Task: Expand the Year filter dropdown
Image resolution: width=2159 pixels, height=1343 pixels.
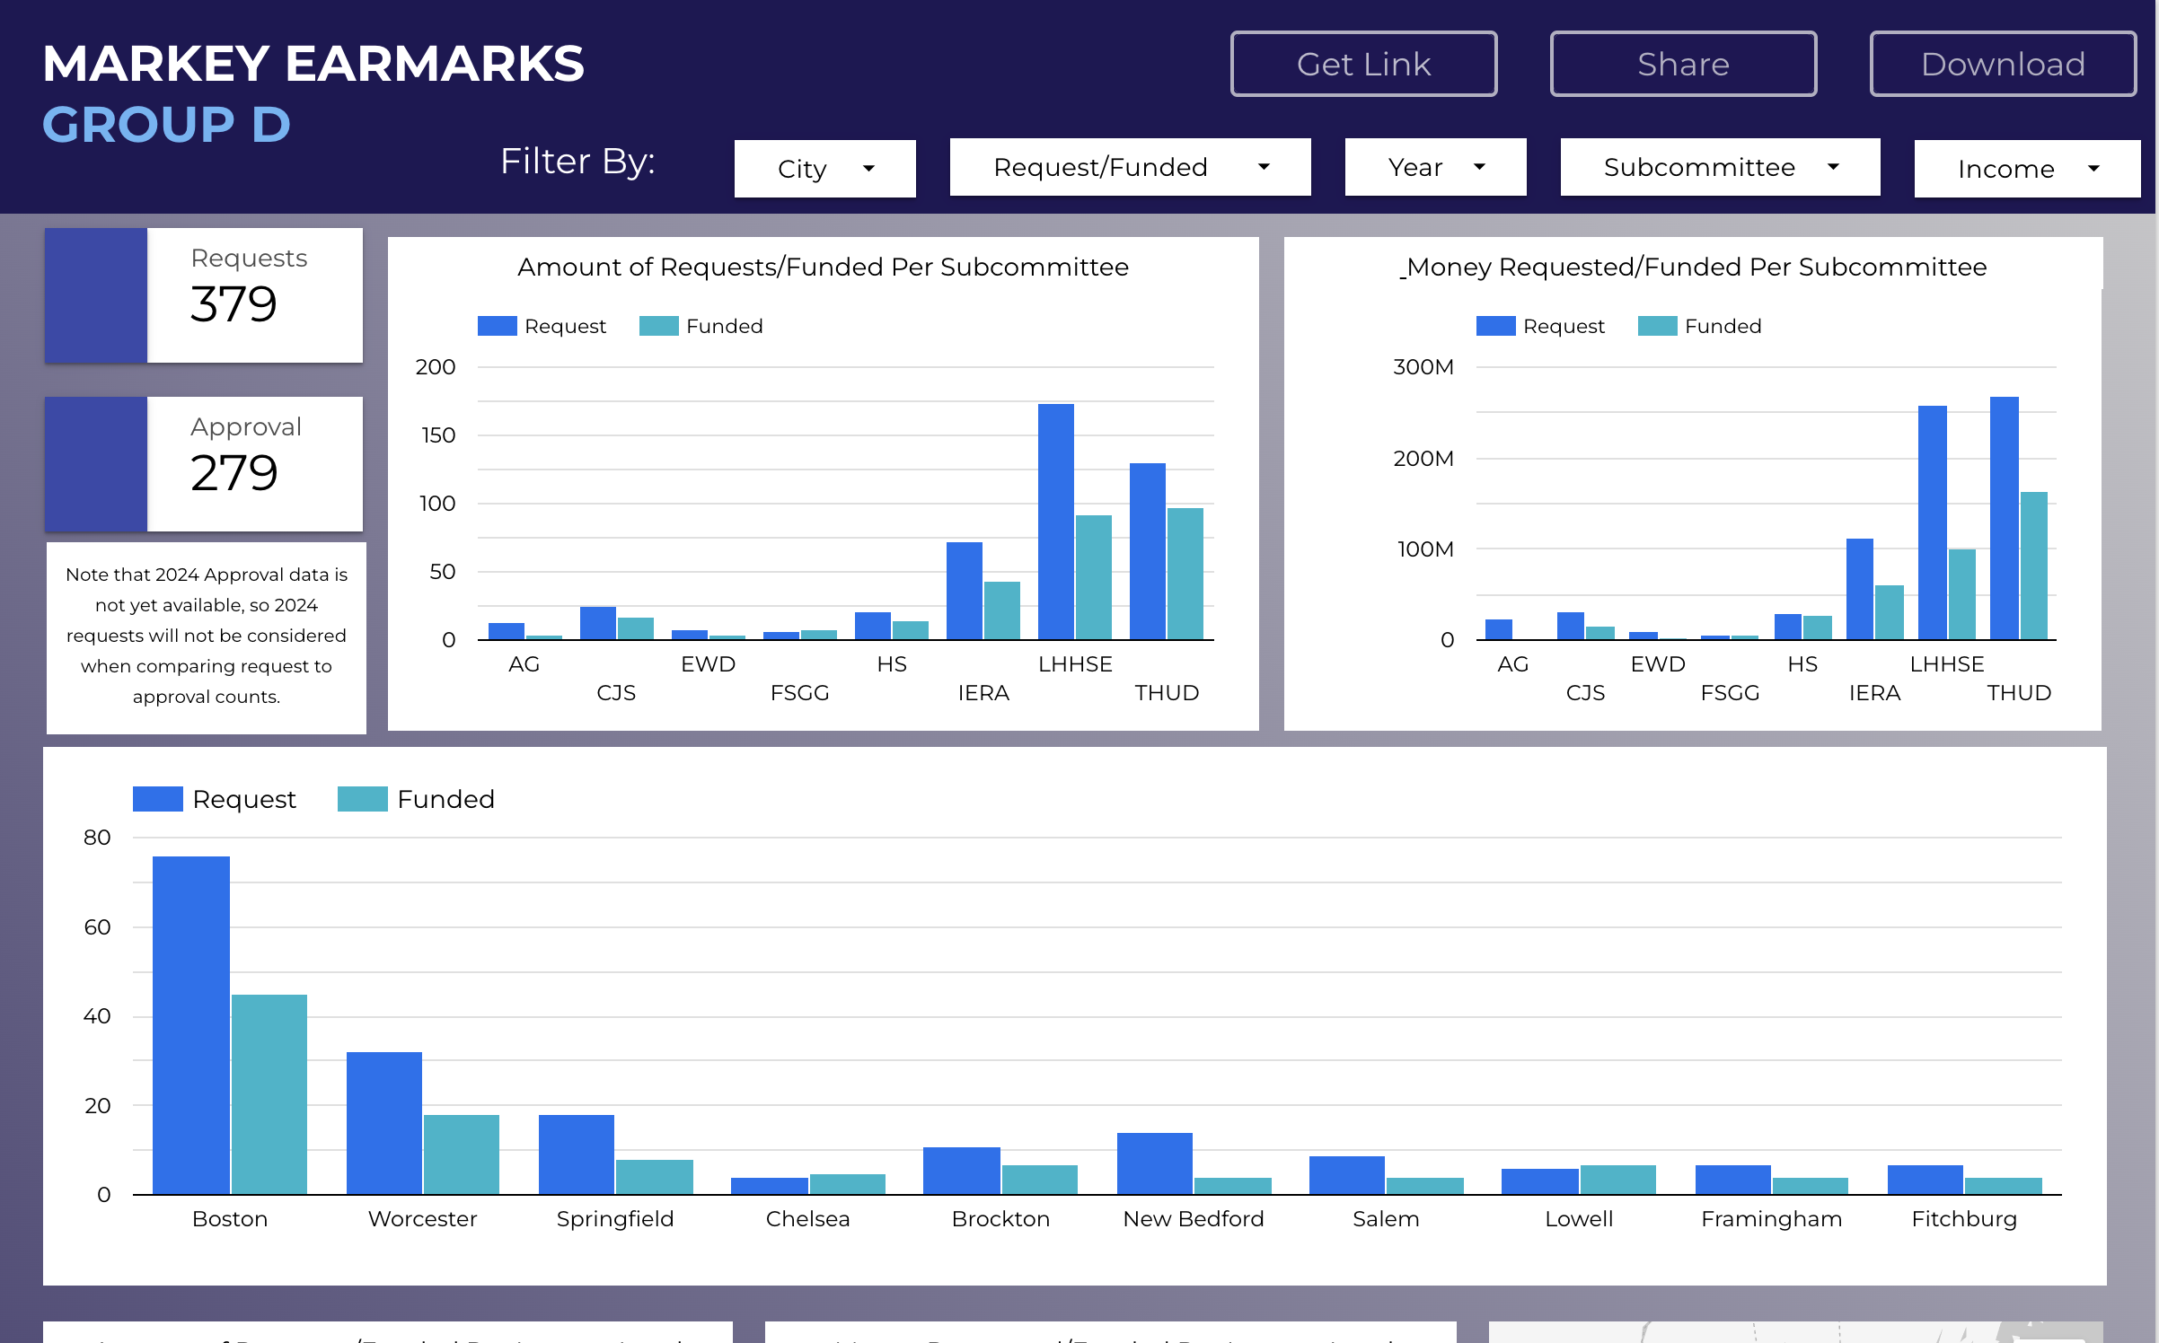Action: tap(1435, 167)
